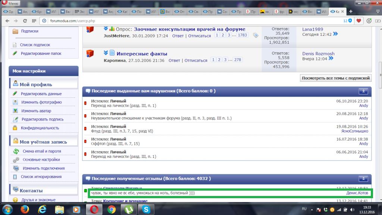Click Изменить аватар sidebar item

[x=36, y=111]
